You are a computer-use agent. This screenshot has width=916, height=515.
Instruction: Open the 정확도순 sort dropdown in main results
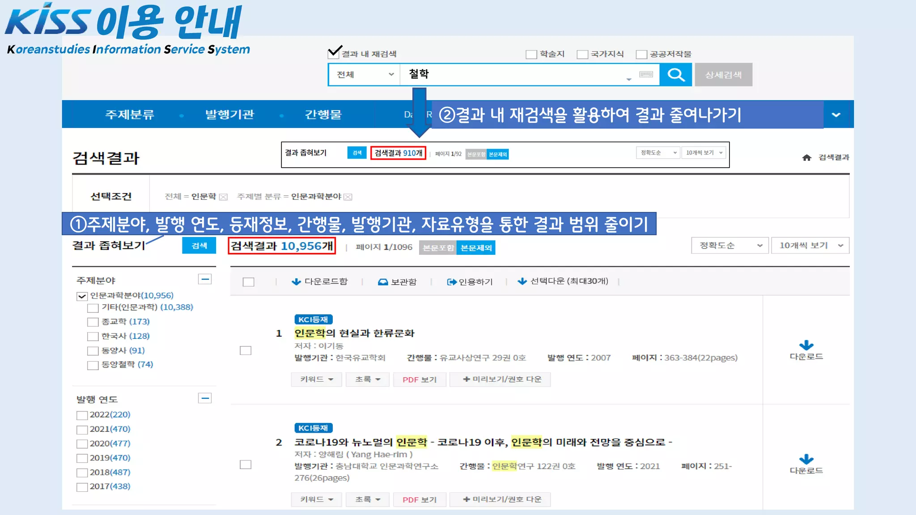729,245
